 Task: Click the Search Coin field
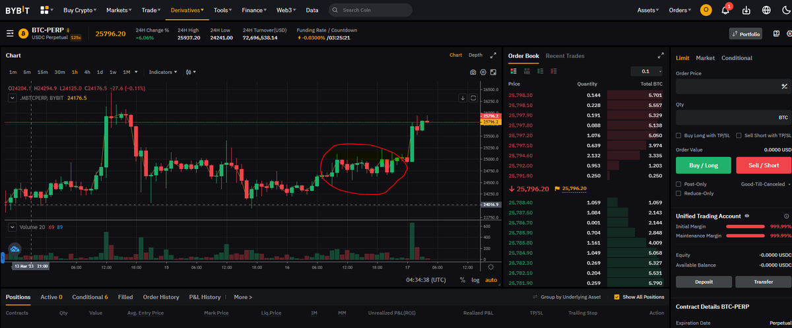tap(370, 11)
